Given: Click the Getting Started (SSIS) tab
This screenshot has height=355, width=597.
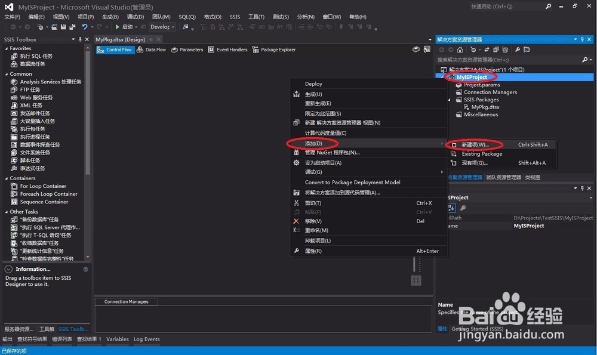Looking at the screenshot, I should [x=478, y=329].
